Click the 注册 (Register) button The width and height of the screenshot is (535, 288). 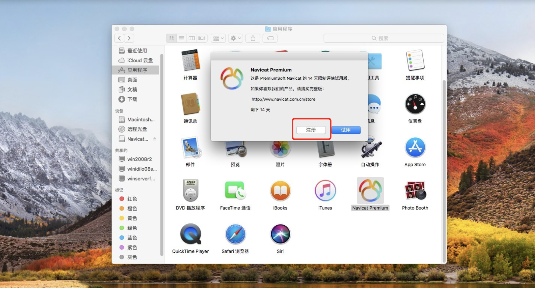pos(311,130)
